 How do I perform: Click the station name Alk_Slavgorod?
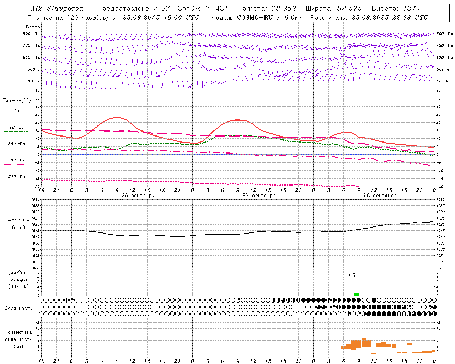click(x=57, y=9)
